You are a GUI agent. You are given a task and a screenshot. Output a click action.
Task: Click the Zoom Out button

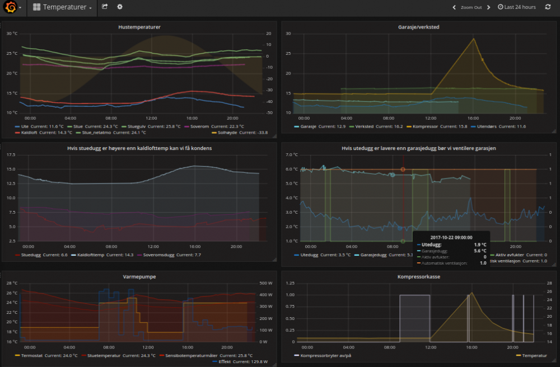pyautogui.click(x=470, y=7)
